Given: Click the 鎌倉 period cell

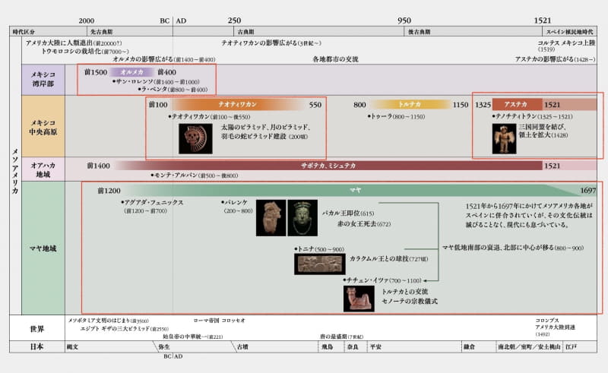Looking at the screenshot, I should [469, 346].
